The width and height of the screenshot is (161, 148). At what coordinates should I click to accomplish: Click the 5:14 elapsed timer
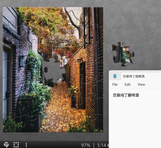point(101,145)
